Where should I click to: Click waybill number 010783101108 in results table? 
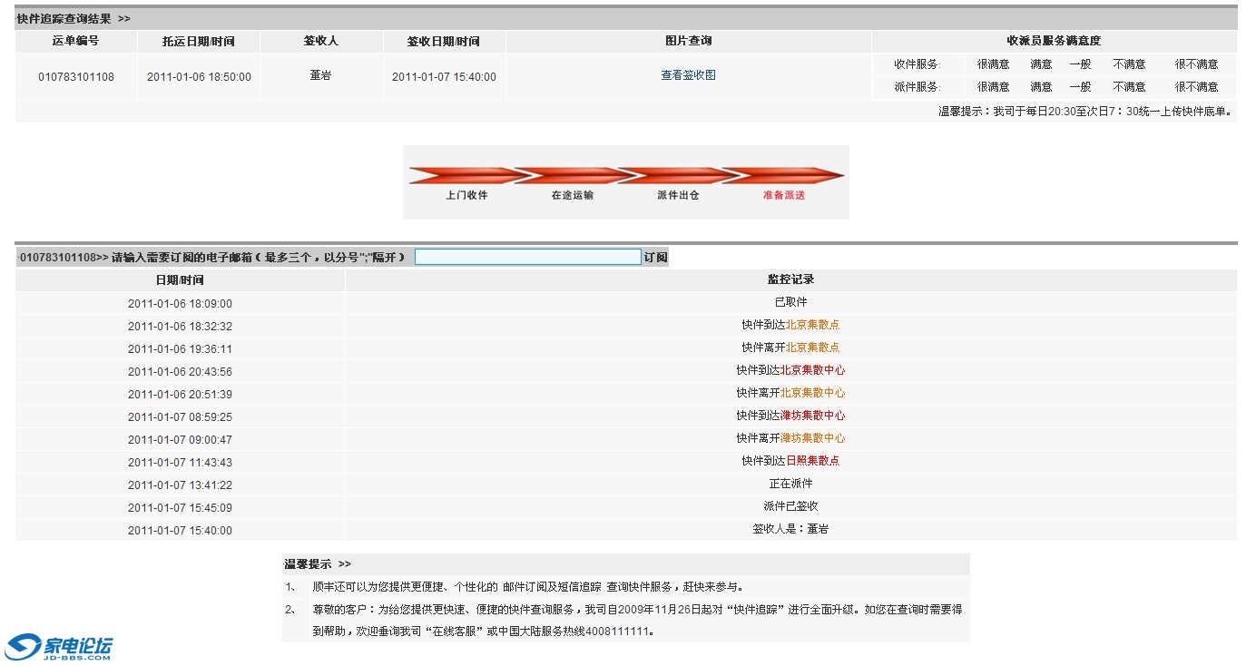coord(76,77)
